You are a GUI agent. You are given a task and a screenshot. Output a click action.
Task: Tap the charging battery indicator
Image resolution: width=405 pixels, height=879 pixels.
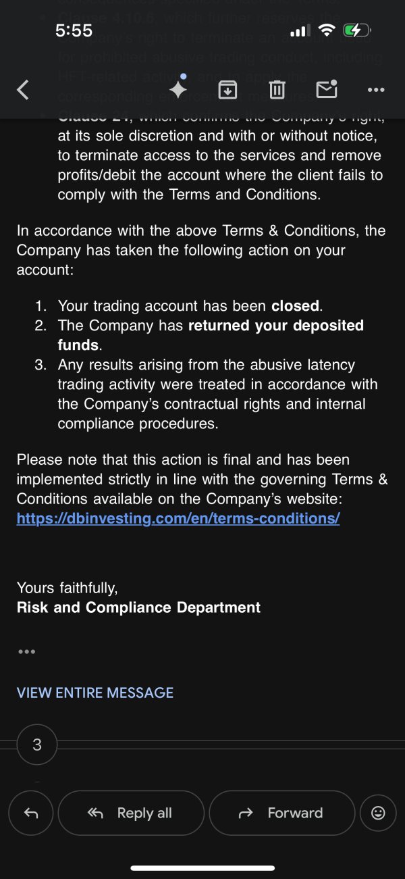356,30
